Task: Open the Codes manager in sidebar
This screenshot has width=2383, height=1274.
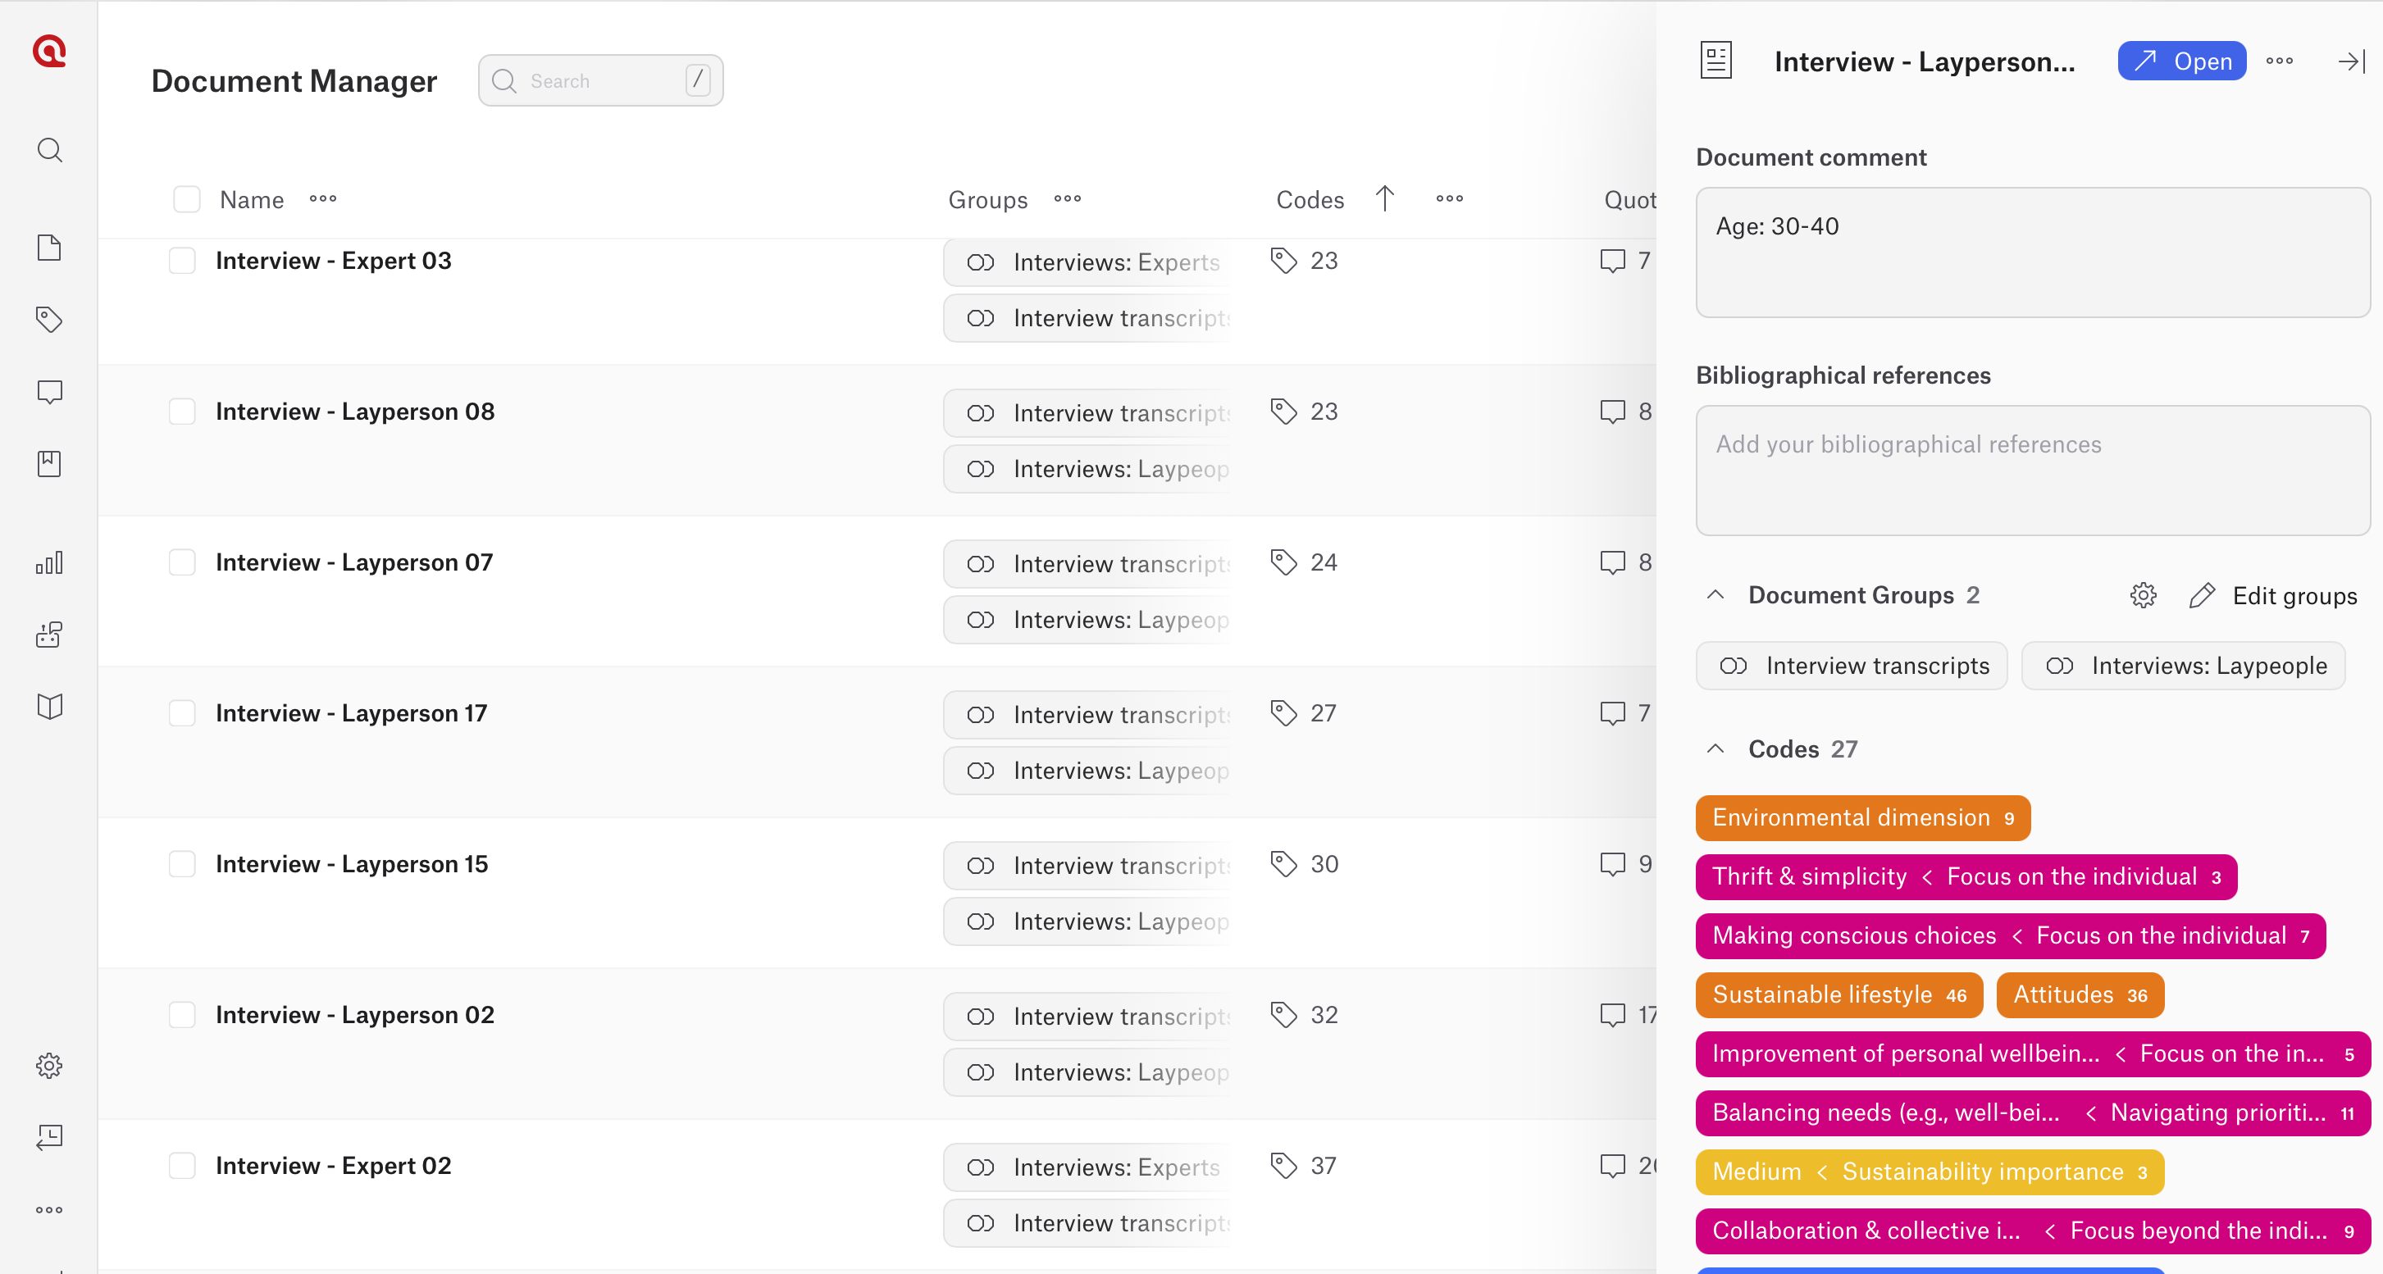Action: (49, 320)
